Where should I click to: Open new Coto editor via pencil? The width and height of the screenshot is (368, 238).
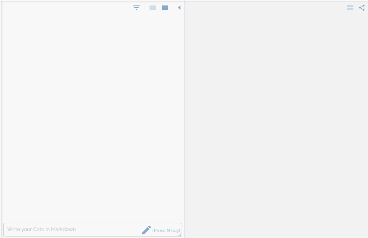click(x=146, y=230)
